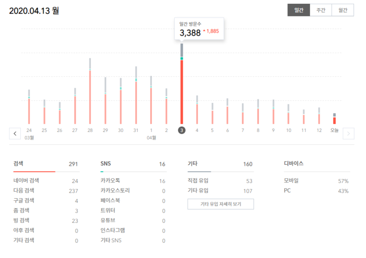Image resolution: width=366 pixels, height=258 pixels.
Task: Click the 카카오톡 row
Action: coord(133,181)
